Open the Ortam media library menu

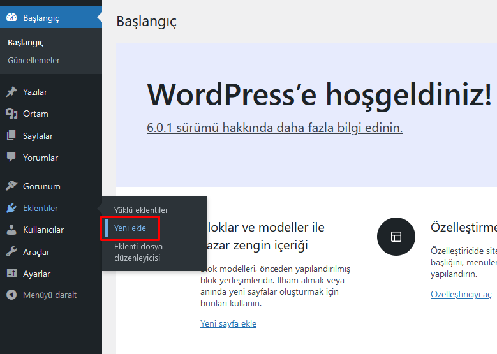[x=36, y=114]
